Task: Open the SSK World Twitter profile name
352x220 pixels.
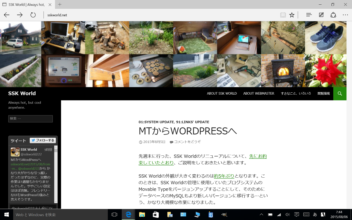Action: 29,150
